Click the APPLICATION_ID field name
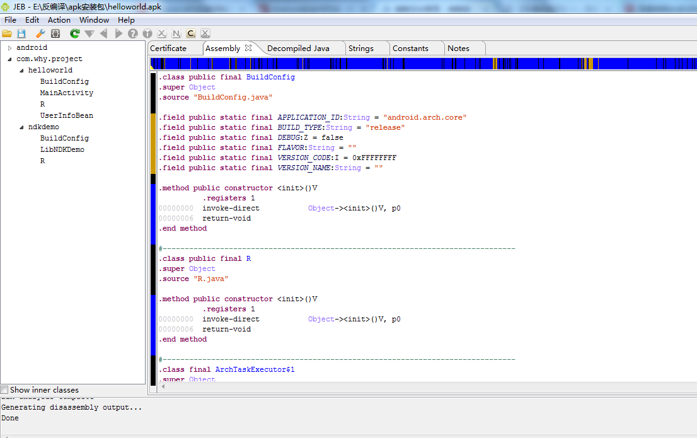The height and width of the screenshot is (438, 697). pos(308,117)
